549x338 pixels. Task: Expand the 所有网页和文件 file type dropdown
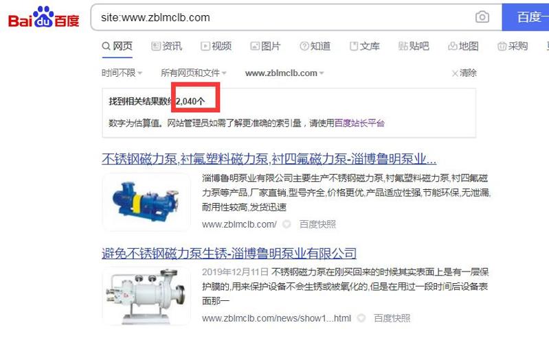194,73
